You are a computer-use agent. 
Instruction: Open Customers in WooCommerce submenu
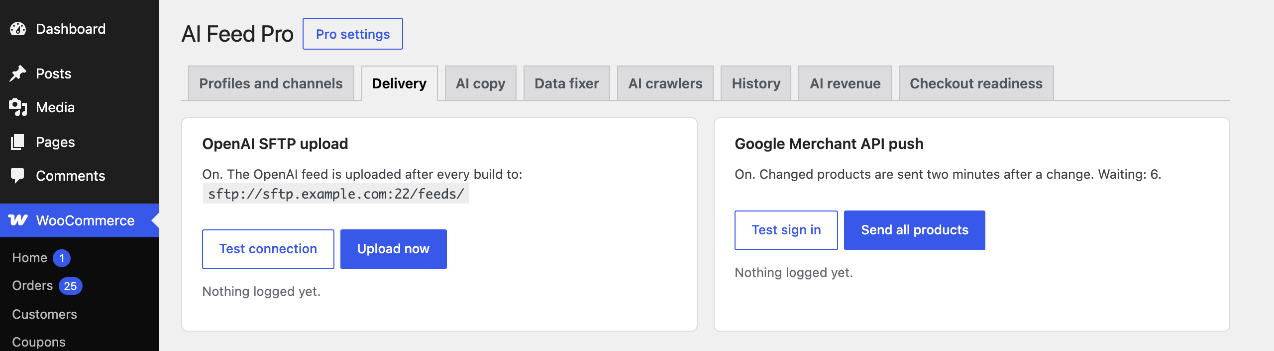click(45, 314)
